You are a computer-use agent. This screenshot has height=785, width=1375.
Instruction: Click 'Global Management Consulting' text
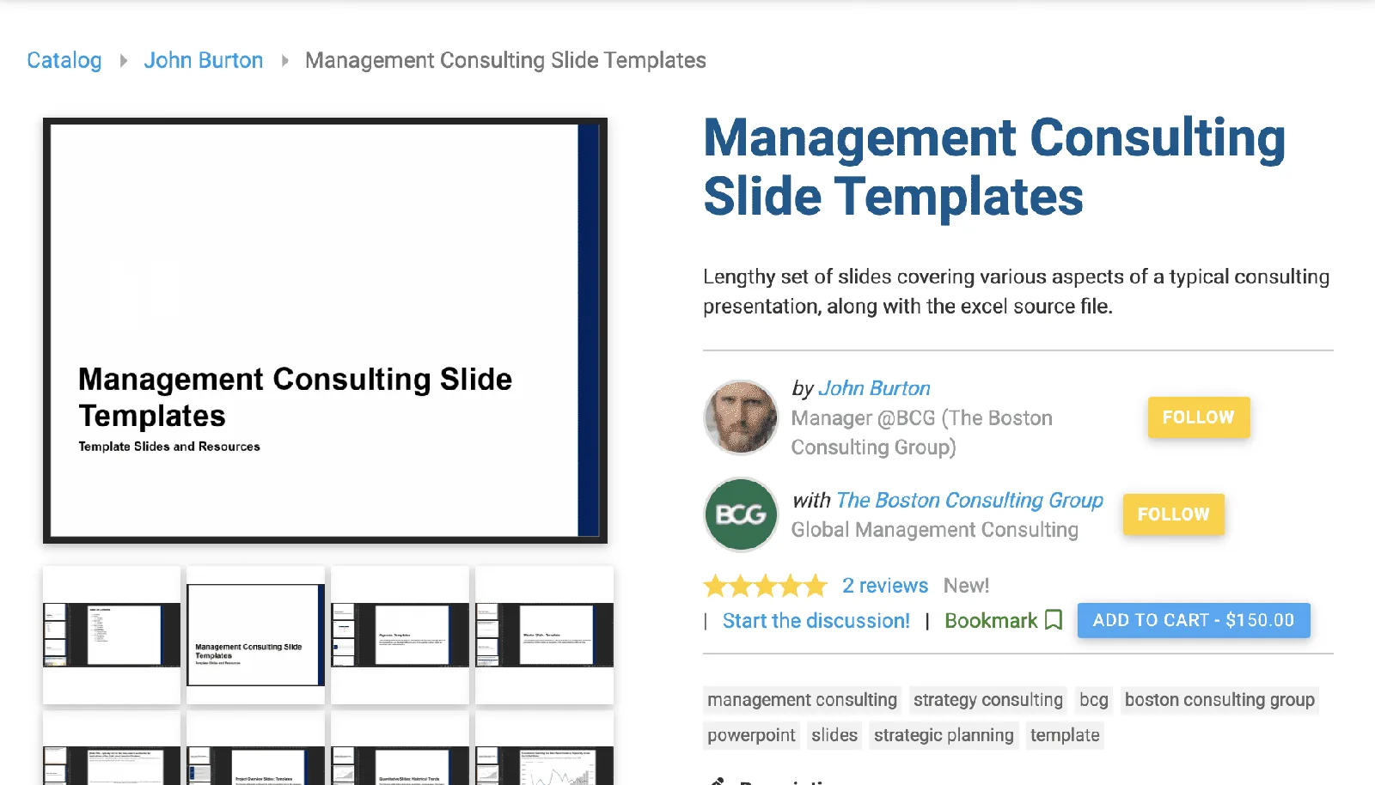tap(935, 530)
